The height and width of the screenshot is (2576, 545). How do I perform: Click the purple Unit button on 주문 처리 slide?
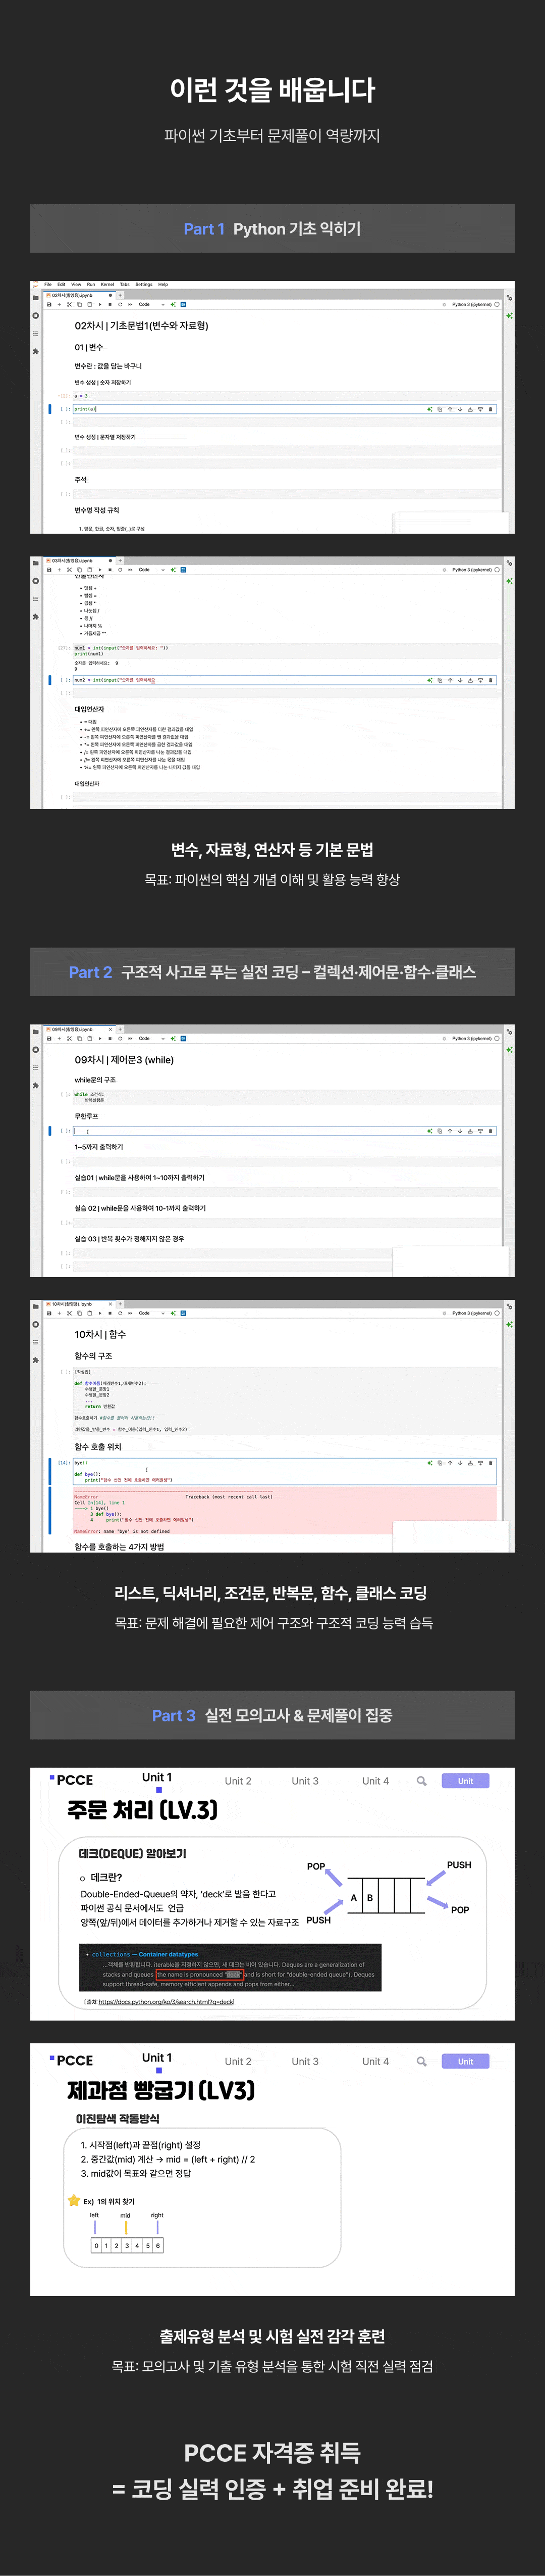click(x=465, y=1781)
